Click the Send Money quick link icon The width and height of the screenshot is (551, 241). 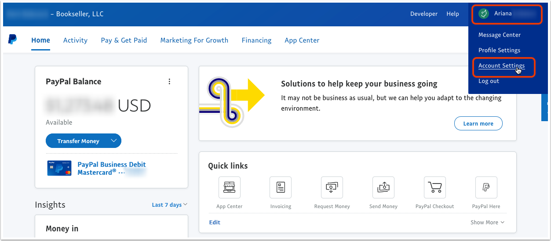[x=383, y=188]
